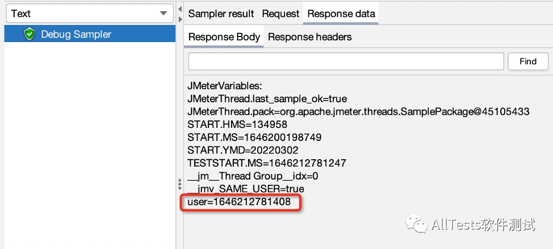Open the Response Body sub-tab
The height and width of the screenshot is (249, 553).
pyautogui.click(x=224, y=37)
